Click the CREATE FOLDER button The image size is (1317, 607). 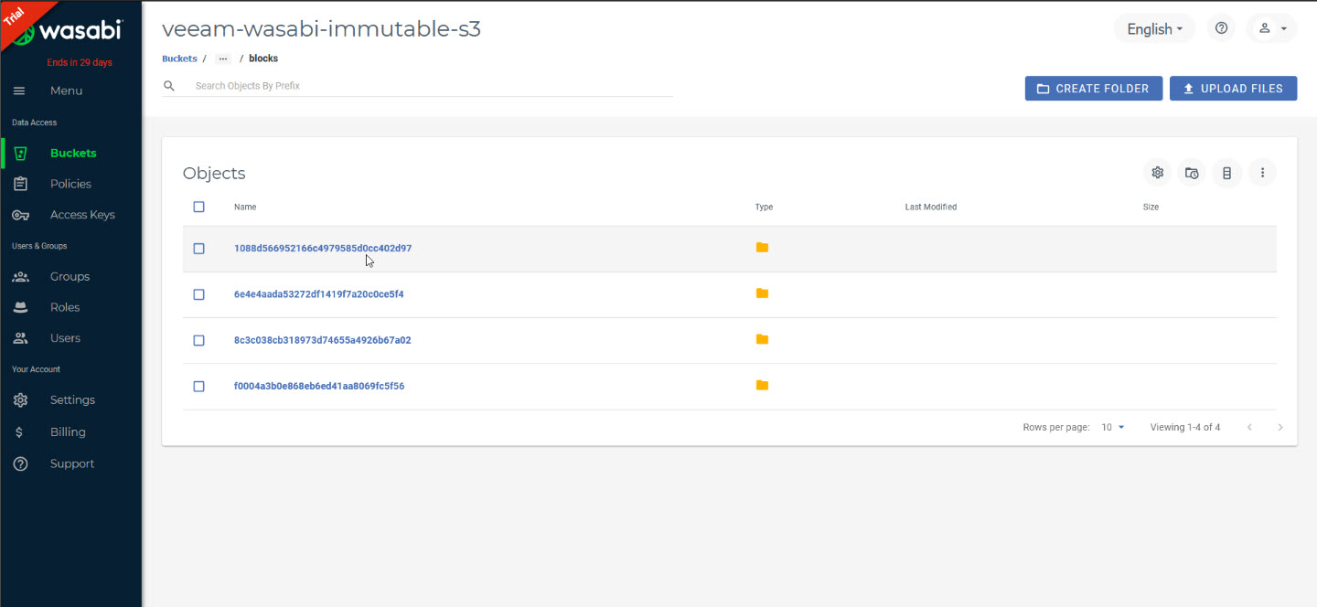(1093, 89)
